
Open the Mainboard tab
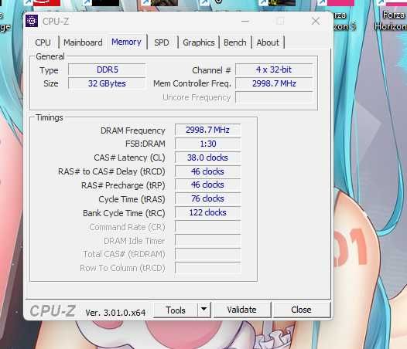point(83,42)
